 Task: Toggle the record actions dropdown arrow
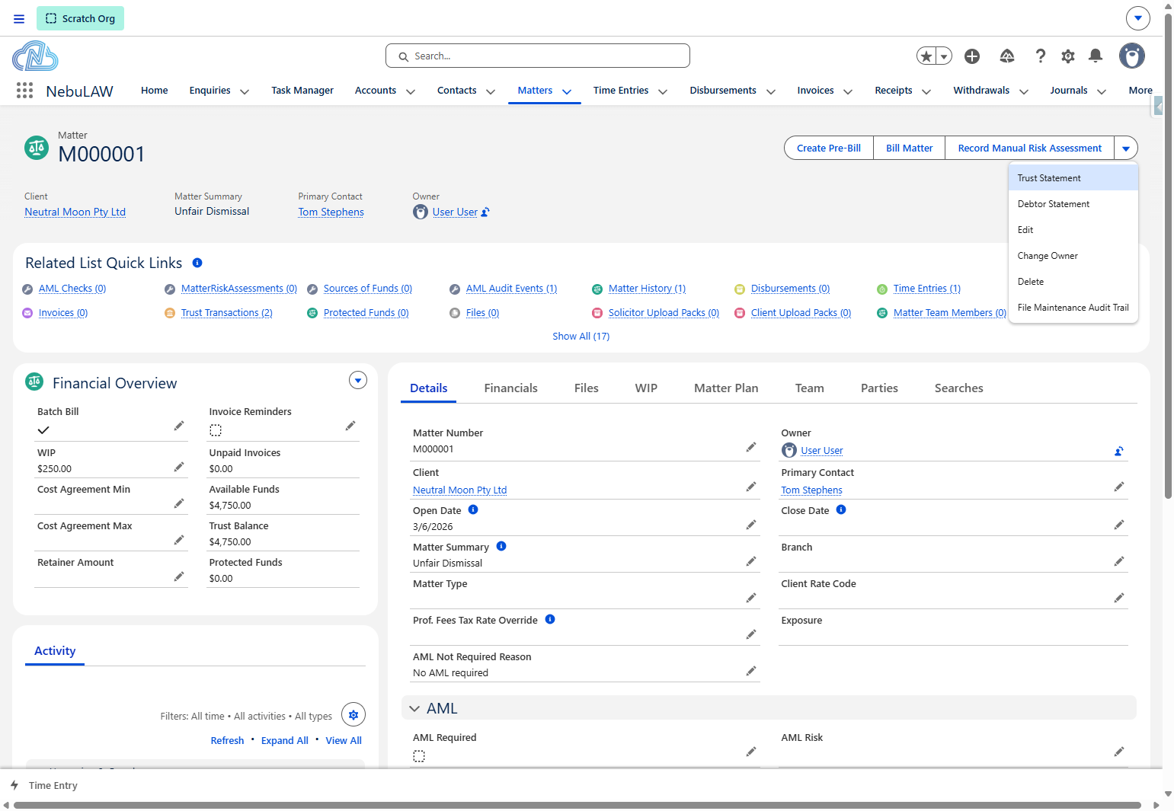pos(1126,148)
